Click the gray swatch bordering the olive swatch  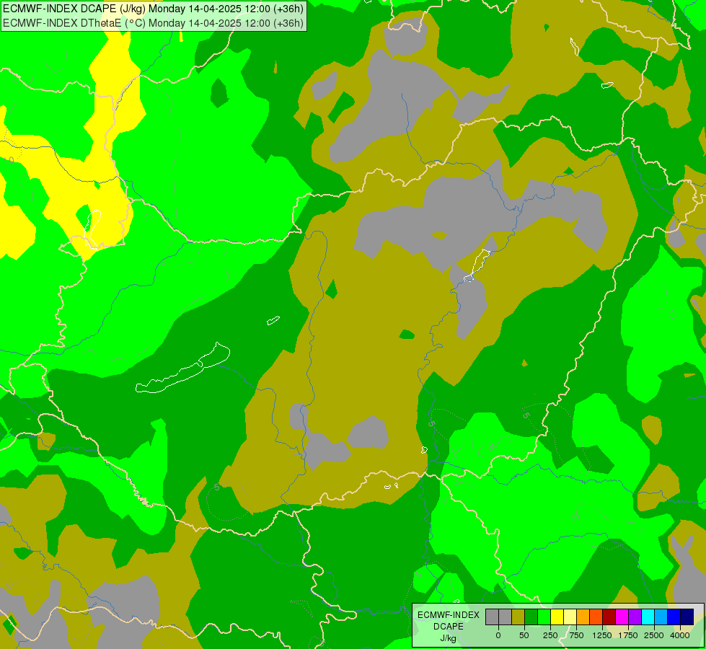505,617
